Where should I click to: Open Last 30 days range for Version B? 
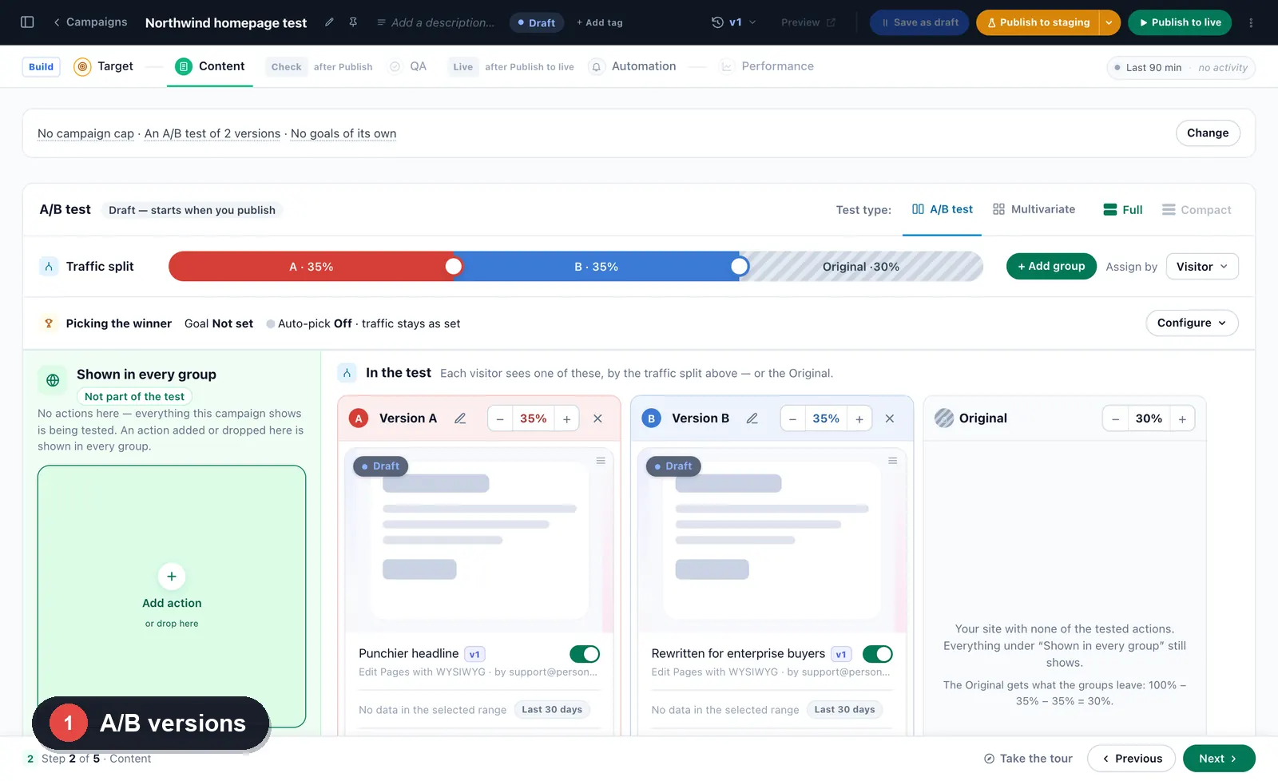(844, 709)
